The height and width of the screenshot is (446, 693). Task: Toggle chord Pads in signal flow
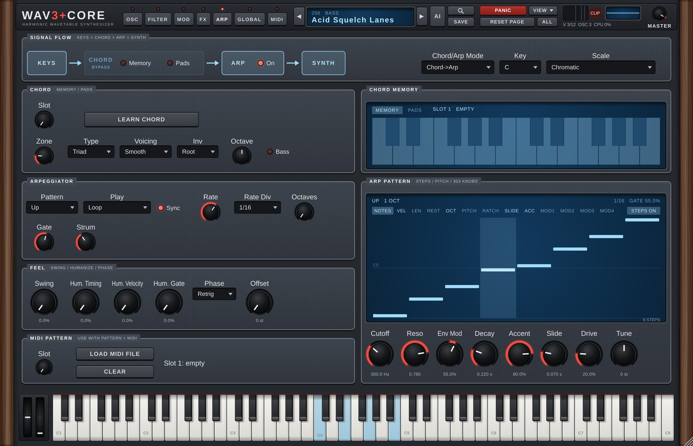pyautogui.click(x=178, y=63)
